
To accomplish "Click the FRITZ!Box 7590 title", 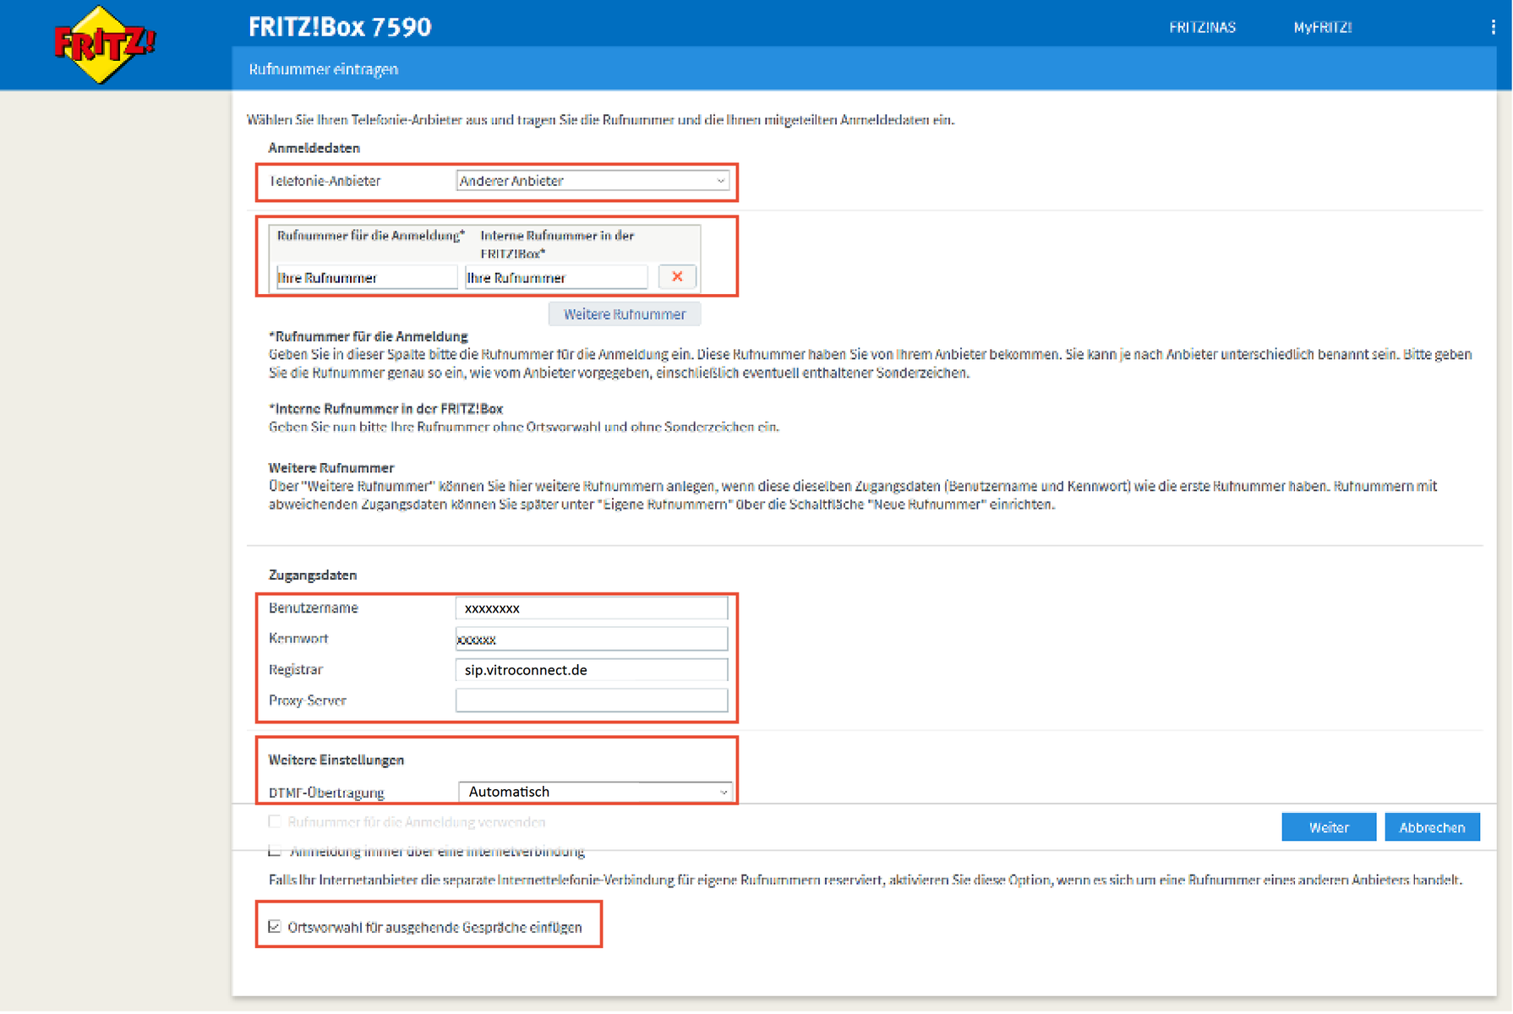I will 340,27.
